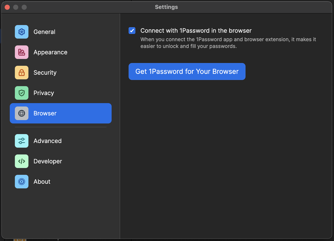Open the General settings section

pyautogui.click(x=44, y=32)
